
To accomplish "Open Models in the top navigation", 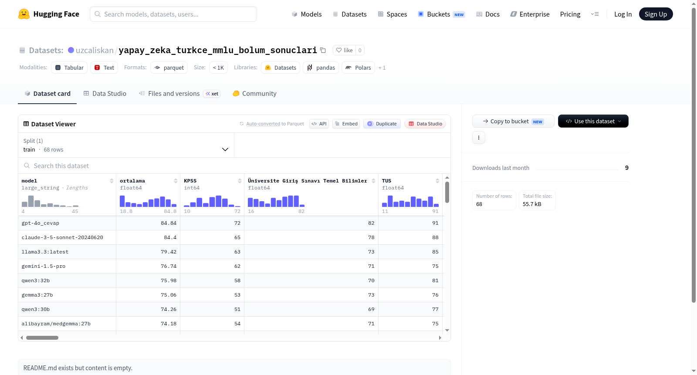I will (x=306, y=14).
